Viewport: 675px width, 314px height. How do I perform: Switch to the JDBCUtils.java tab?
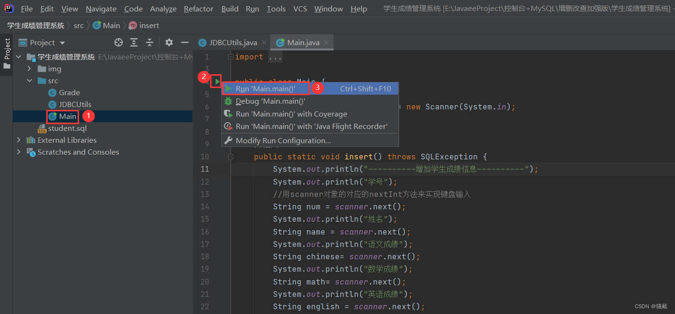pos(233,42)
